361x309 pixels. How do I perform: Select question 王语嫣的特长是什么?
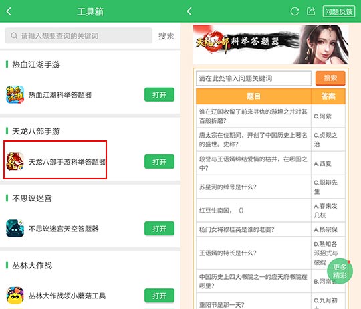[228, 253]
